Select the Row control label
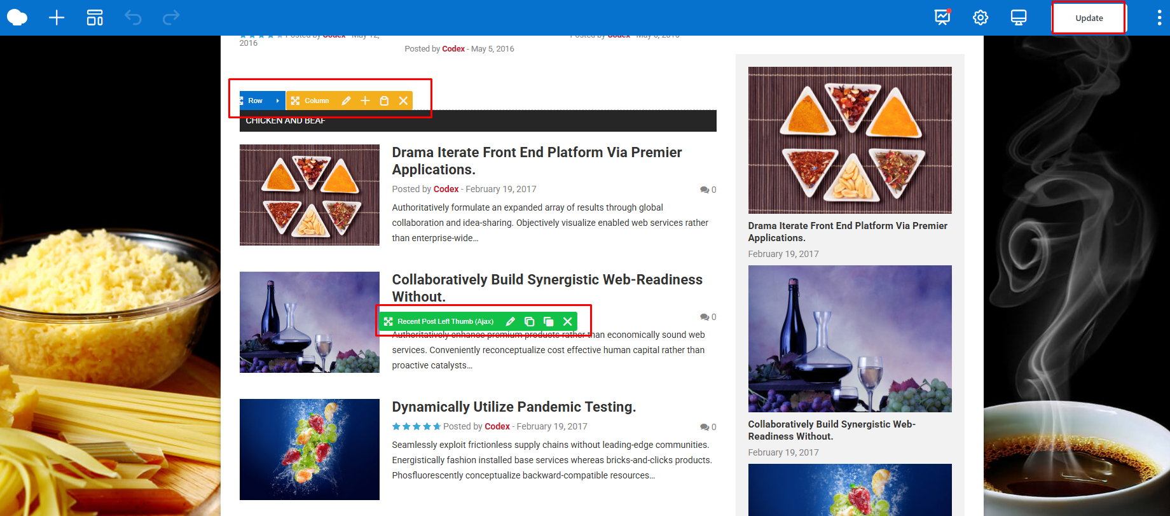 [256, 101]
